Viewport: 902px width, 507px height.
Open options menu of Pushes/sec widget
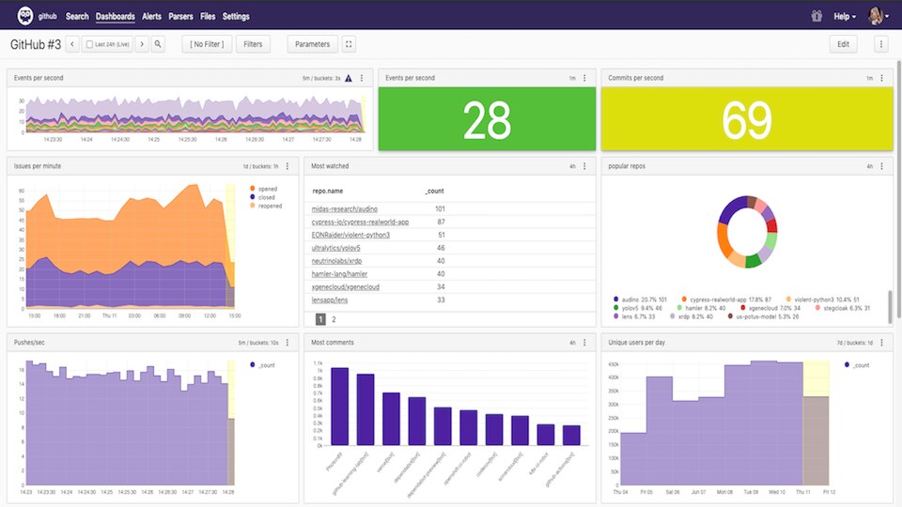tap(288, 343)
